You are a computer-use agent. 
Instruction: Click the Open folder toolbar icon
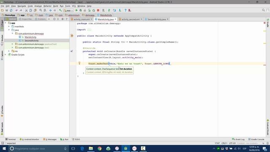click(x=3, y=10)
